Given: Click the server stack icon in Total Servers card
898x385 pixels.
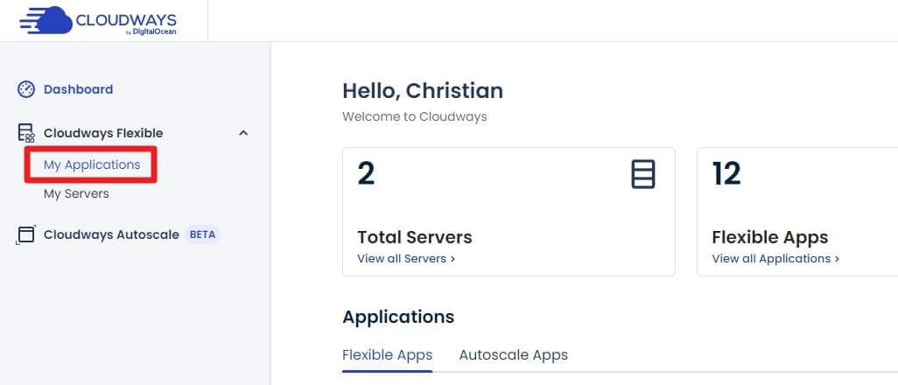Looking at the screenshot, I should click(643, 174).
